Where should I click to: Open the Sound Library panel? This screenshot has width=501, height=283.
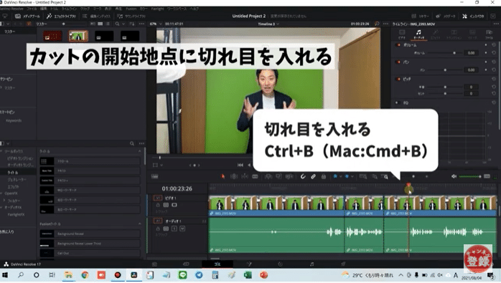[131, 16]
